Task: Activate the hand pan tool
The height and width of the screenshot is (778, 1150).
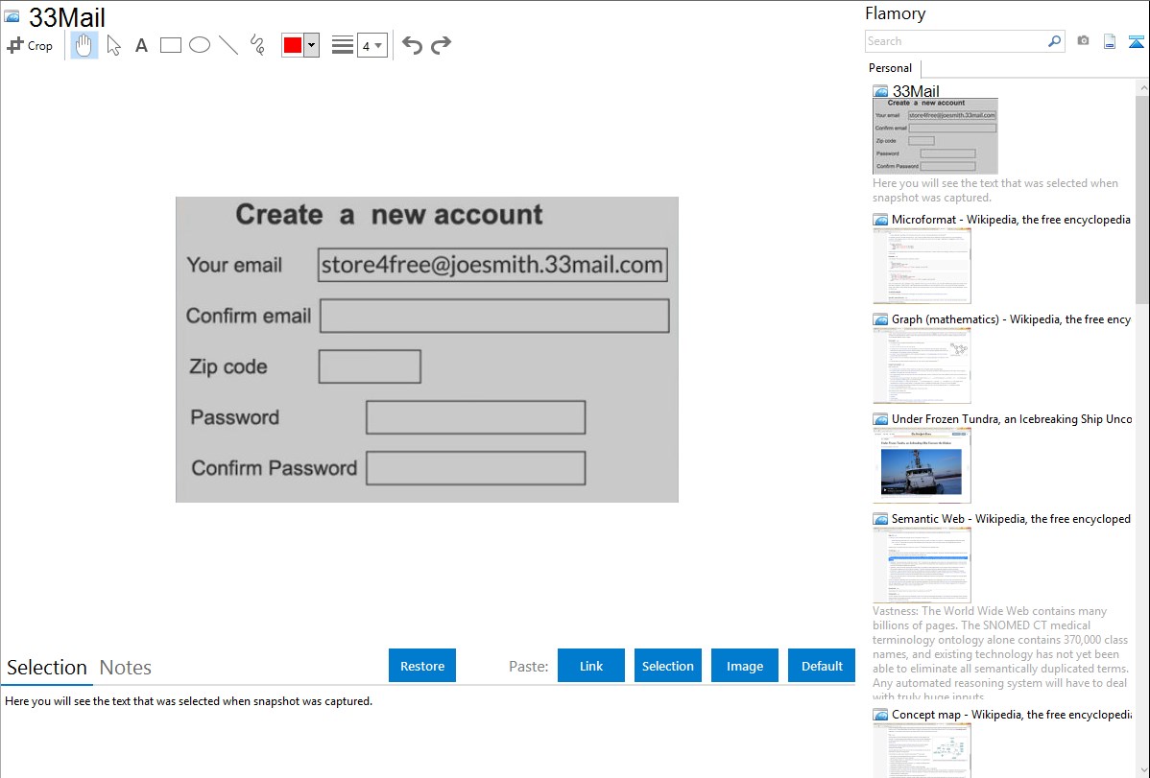Action: [84, 45]
